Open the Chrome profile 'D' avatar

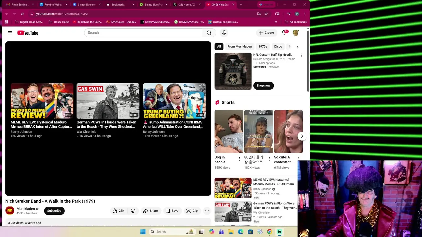click(297, 14)
